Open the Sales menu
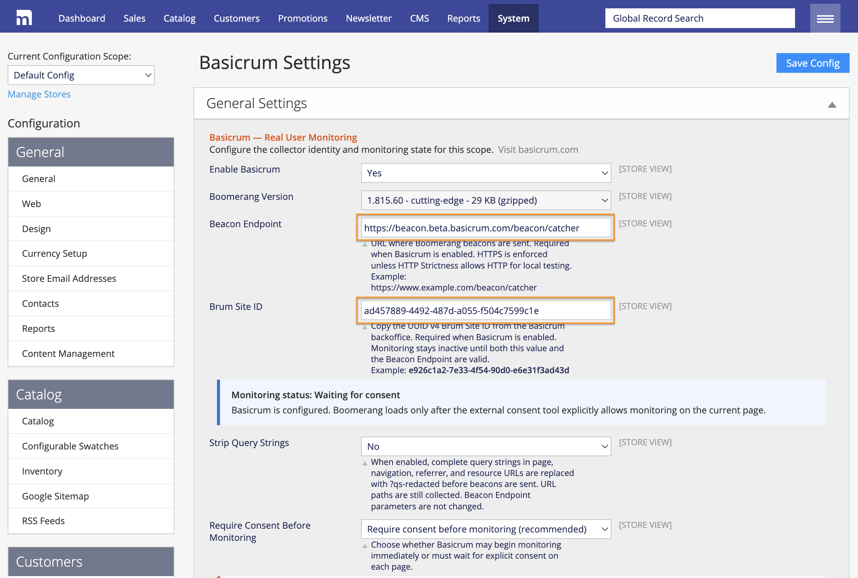858x578 pixels. coord(134,18)
